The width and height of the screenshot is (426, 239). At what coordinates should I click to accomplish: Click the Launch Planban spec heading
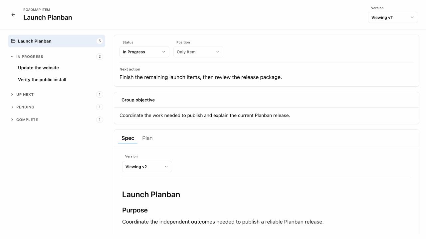(x=151, y=195)
